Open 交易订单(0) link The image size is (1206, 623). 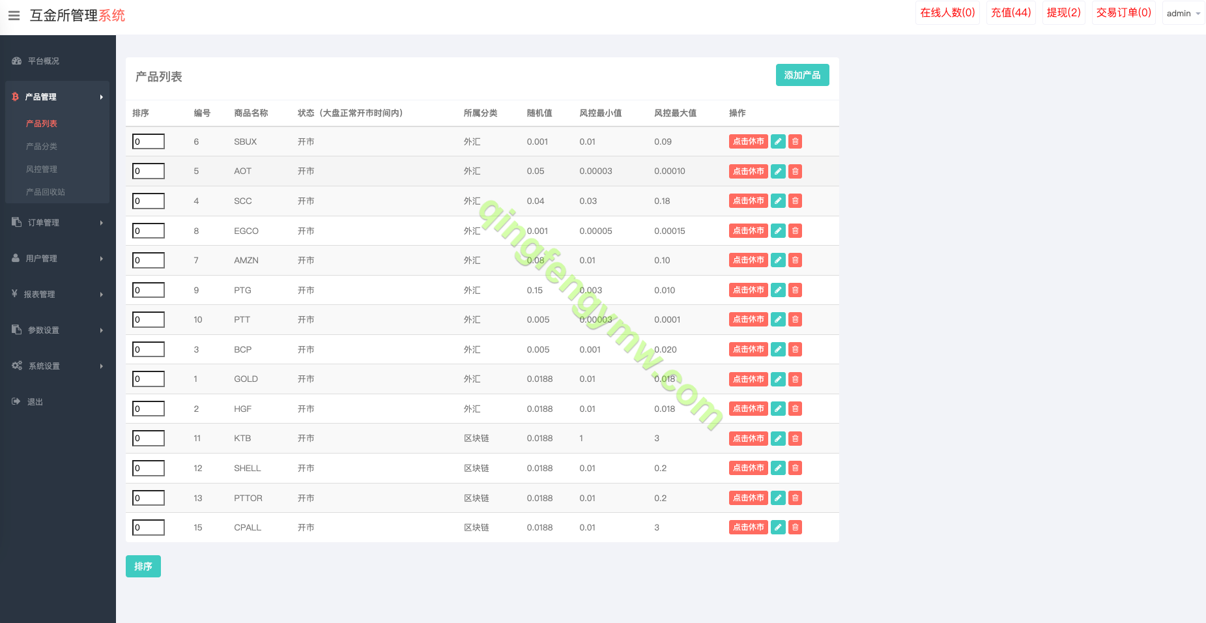tap(1124, 12)
